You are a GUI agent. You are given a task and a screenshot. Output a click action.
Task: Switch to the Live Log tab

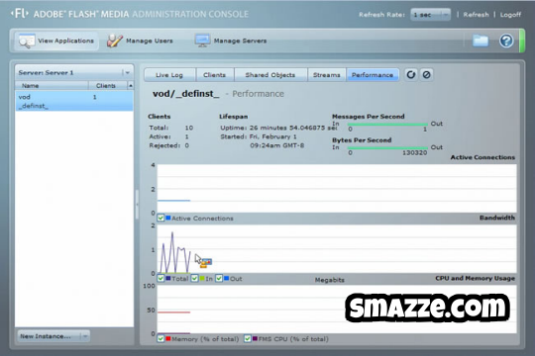point(169,75)
